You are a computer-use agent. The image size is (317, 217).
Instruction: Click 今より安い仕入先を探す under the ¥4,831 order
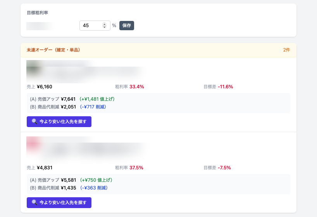(x=59, y=202)
